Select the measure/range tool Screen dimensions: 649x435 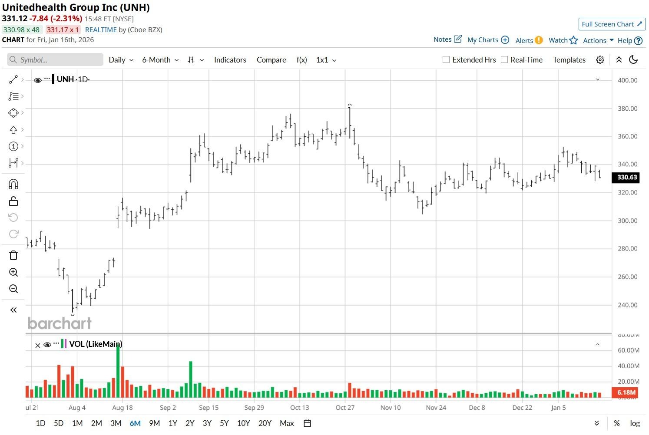pos(13,163)
